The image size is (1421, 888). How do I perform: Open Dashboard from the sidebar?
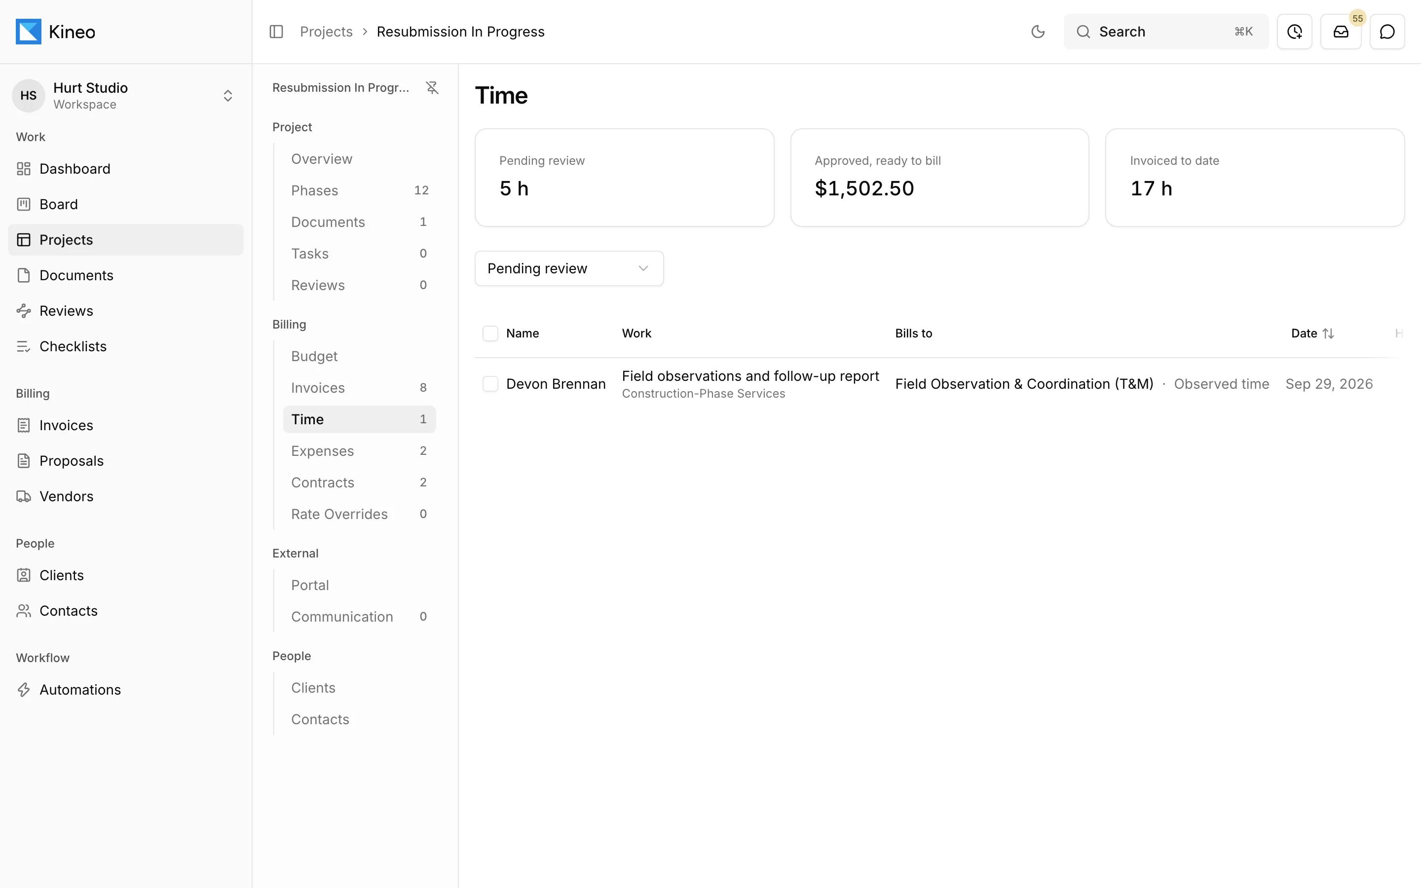[x=126, y=169]
